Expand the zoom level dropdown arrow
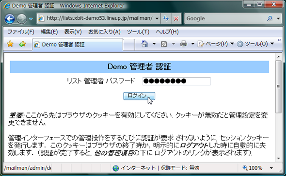Image resolution: width=286 pixels, height=176 pixels. point(271,168)
